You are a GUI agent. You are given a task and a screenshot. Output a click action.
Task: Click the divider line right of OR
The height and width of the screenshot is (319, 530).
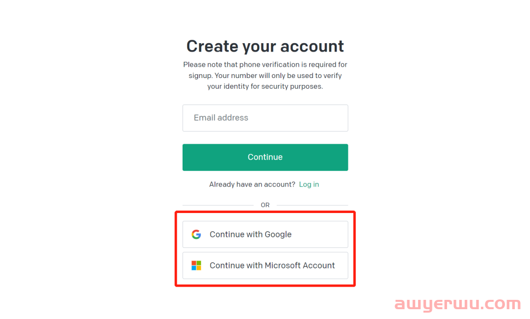tap(312, 205)
